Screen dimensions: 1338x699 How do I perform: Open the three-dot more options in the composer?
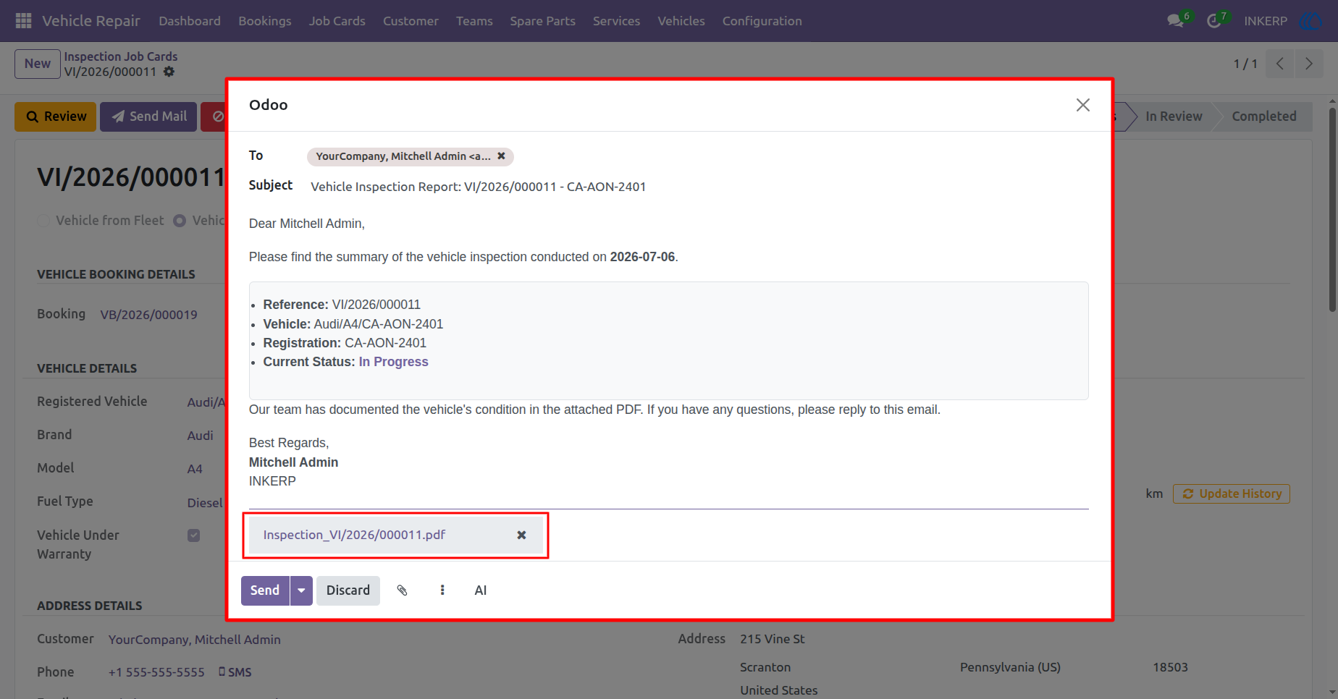coord(442,590)
